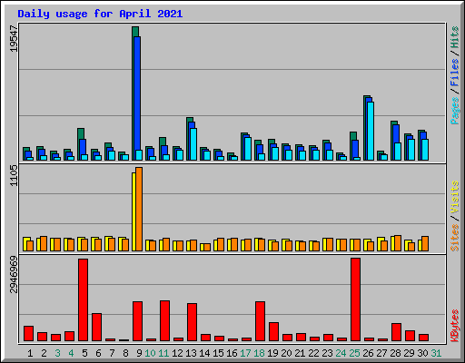Screen dimensions: 465x363
Task: Click the red KBytes bar for day 19
Action: coord(274,331)
